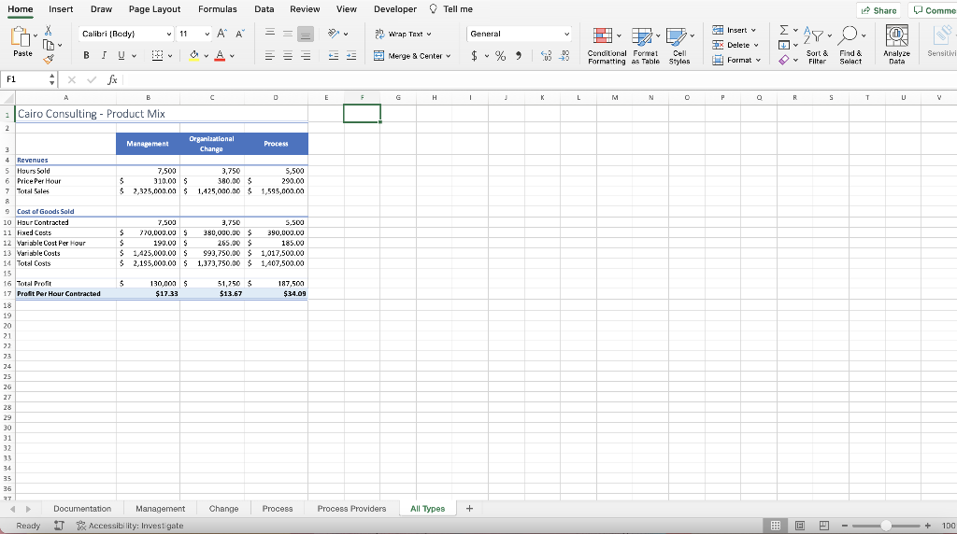
Task: Click the Copy icon
Action: [49, 45]
